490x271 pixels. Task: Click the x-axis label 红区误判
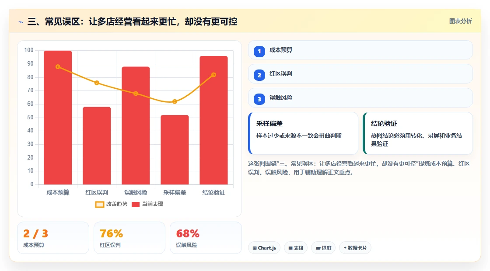point(97,193)
